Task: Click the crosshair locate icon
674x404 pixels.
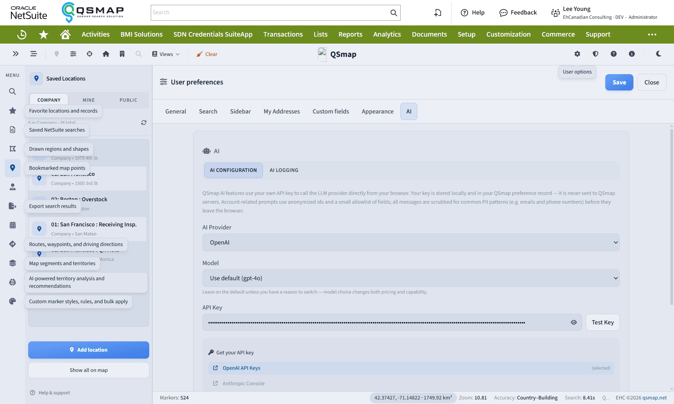Action: [x=90, y=54]
